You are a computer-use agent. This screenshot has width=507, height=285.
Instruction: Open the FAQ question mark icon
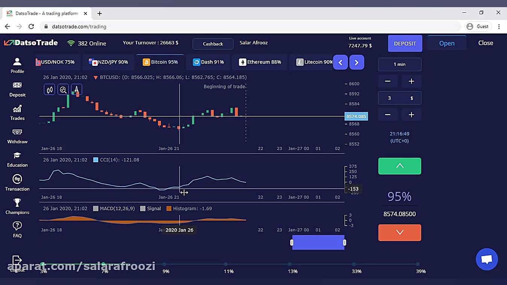coord(17,226)
